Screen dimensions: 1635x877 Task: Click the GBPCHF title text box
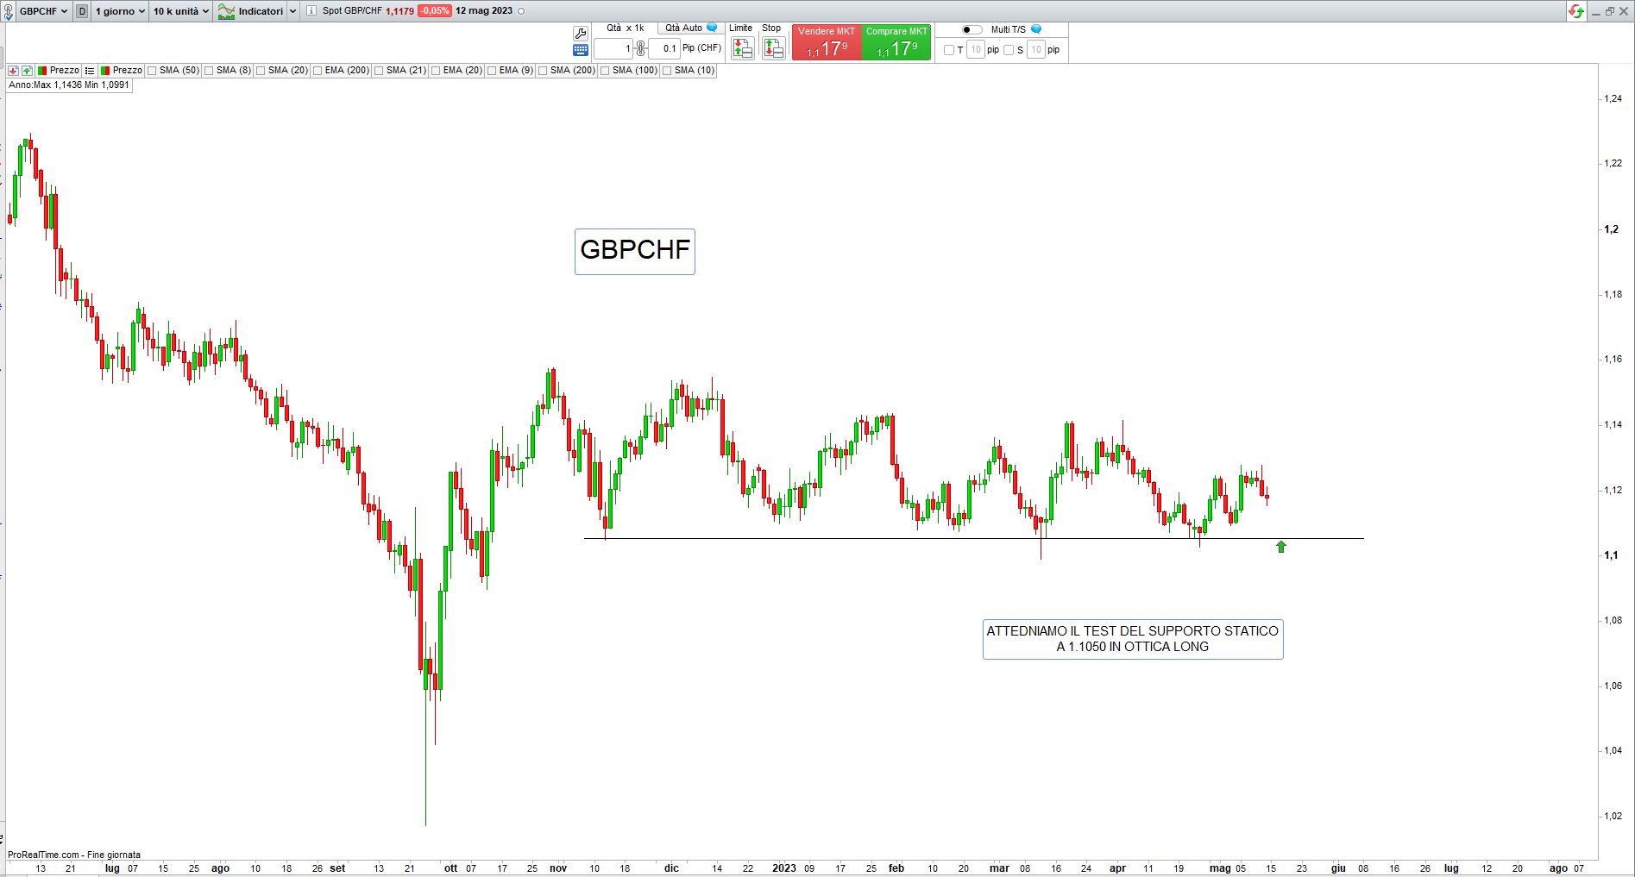click(635, 251)
